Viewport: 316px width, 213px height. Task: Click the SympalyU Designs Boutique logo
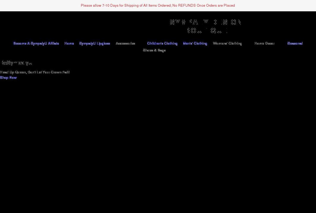(205, 26)
